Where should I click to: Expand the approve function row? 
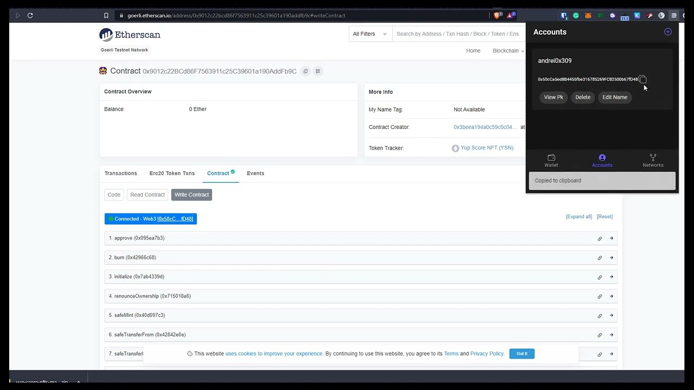point(361,238)
